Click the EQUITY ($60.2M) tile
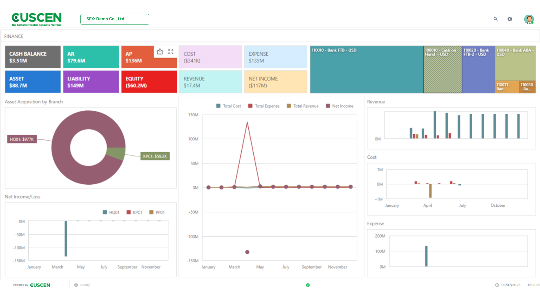Screen dimensions: 540x304 pos(149,82)
